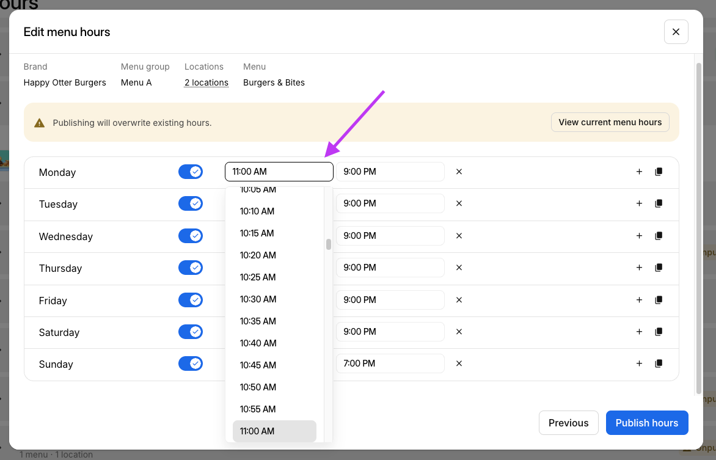Viewport: 716px width, 460px height.
Task: Click the Publish hours button
Action: click(x=646, y=423)
